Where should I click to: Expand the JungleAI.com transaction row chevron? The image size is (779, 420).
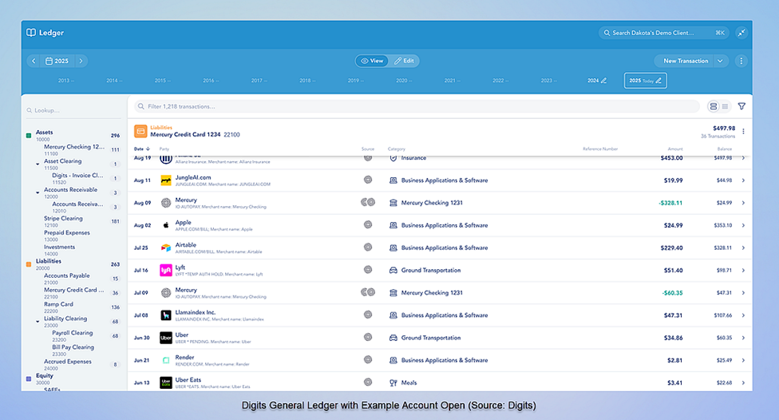743,180
